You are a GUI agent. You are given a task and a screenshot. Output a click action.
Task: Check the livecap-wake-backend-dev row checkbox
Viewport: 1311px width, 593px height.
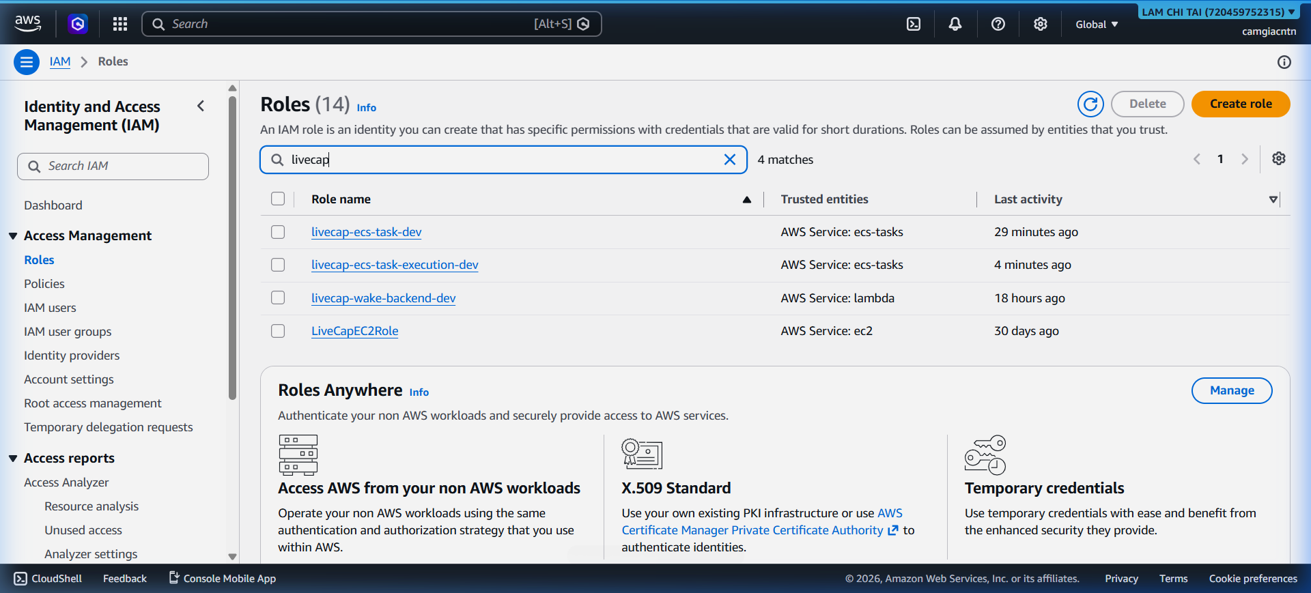point(278,298)
